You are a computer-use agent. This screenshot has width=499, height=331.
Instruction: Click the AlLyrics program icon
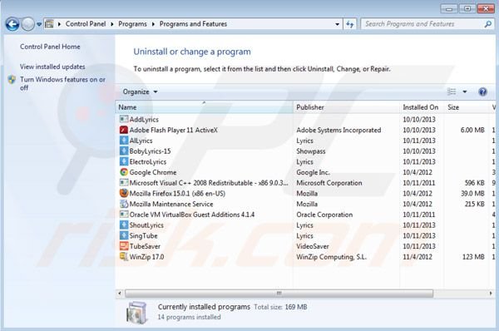coord(123,141)
